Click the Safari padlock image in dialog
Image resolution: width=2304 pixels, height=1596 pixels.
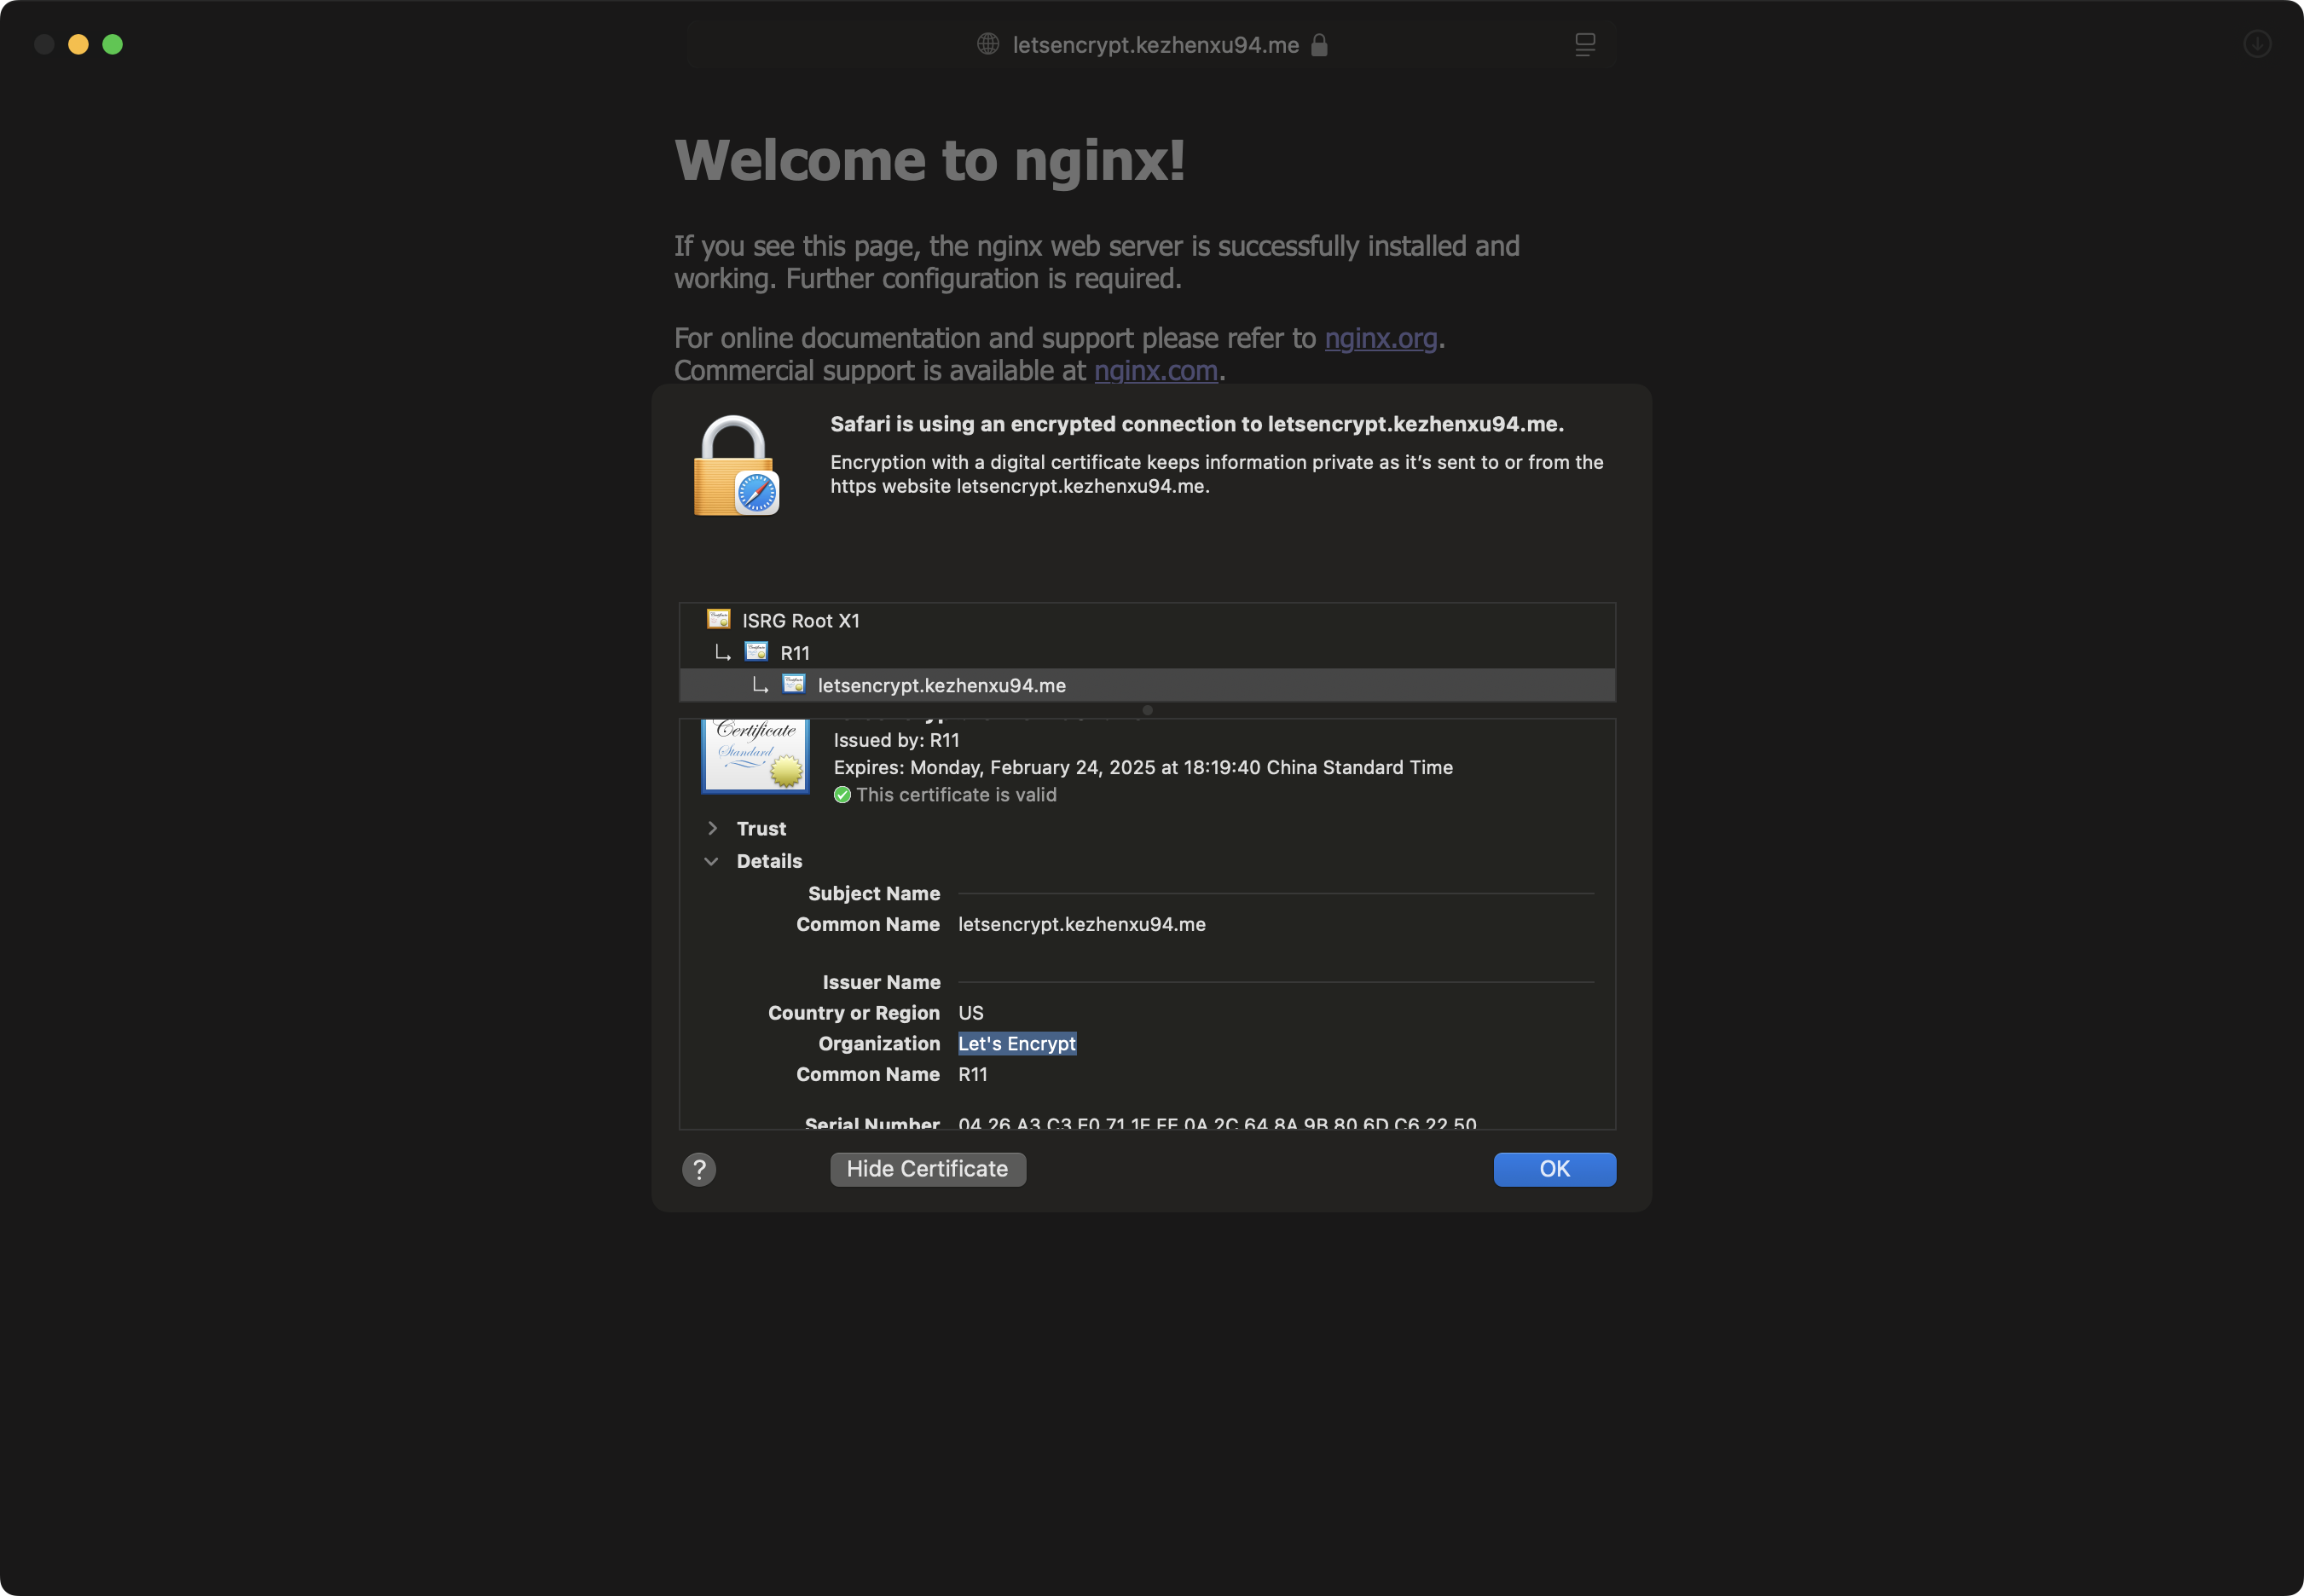[736, 467]
